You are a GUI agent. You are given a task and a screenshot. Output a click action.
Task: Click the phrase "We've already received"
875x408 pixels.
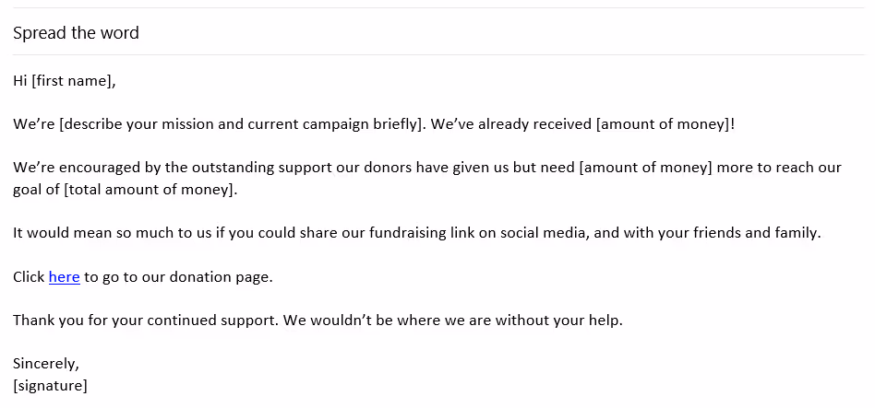(511, 124)
